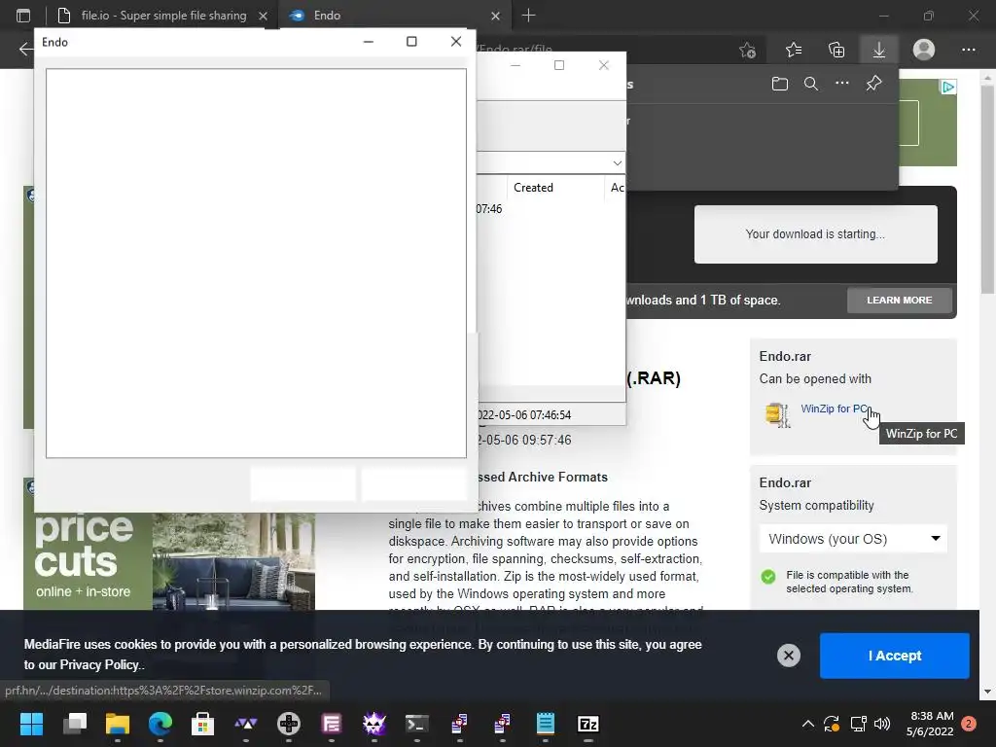Click the green compatibility check icon
Screen dimensions: 996x747
[x=768, y=577]
